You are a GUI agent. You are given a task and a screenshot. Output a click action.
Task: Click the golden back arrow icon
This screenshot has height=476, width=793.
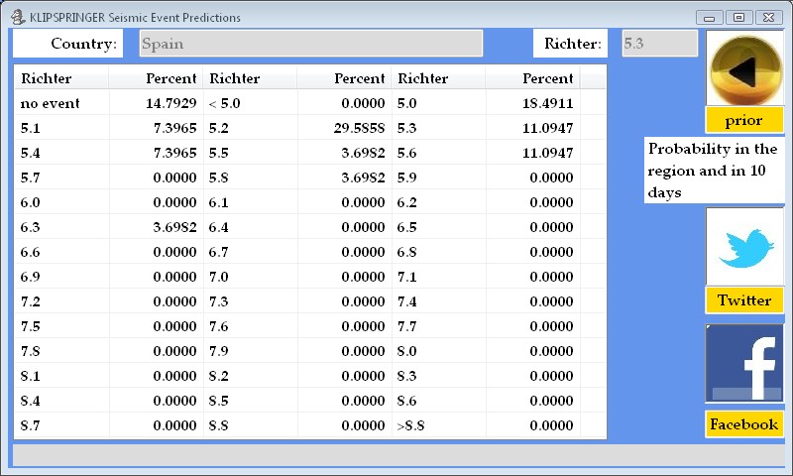point(743,68)
